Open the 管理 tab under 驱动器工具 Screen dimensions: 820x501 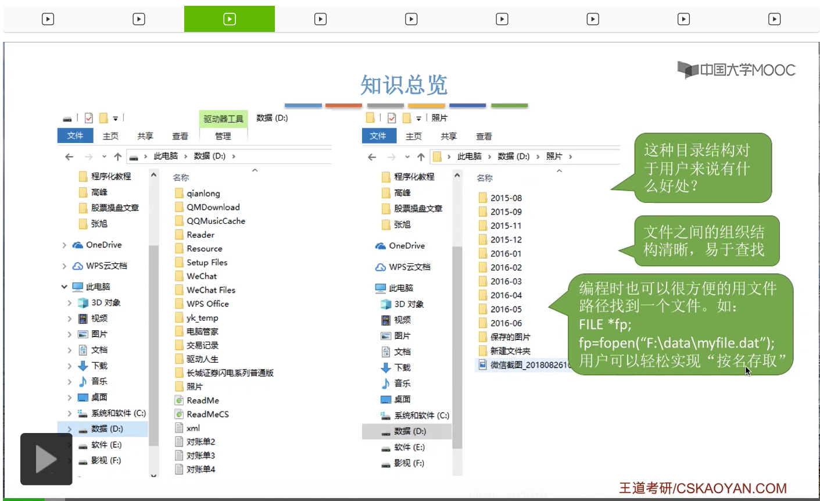click(x=223, y=136)
